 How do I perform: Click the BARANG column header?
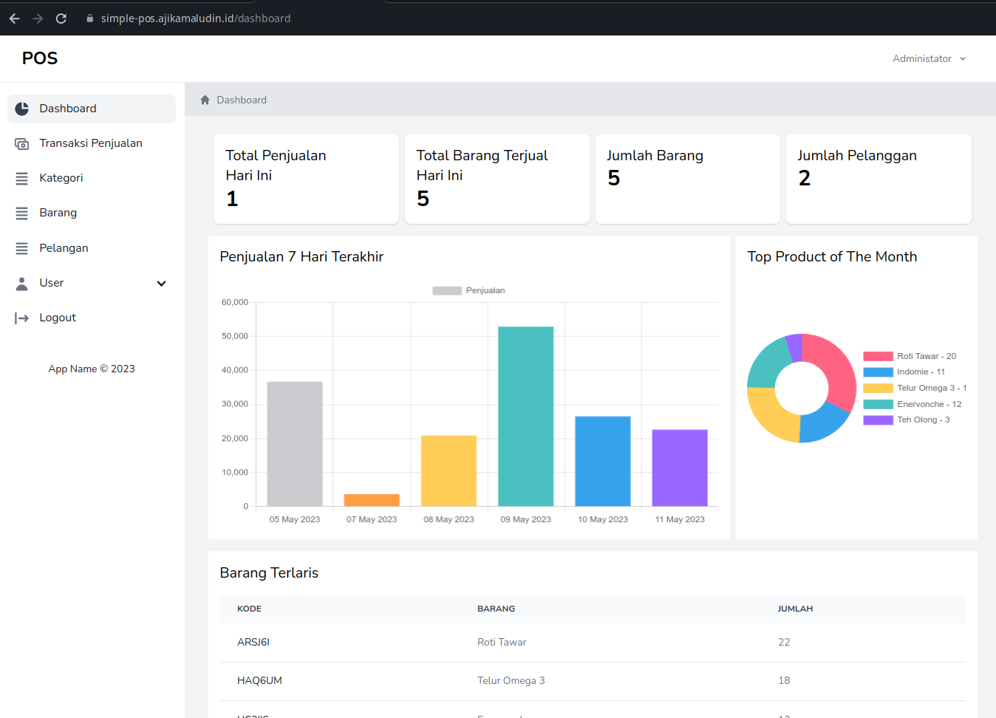497,609
